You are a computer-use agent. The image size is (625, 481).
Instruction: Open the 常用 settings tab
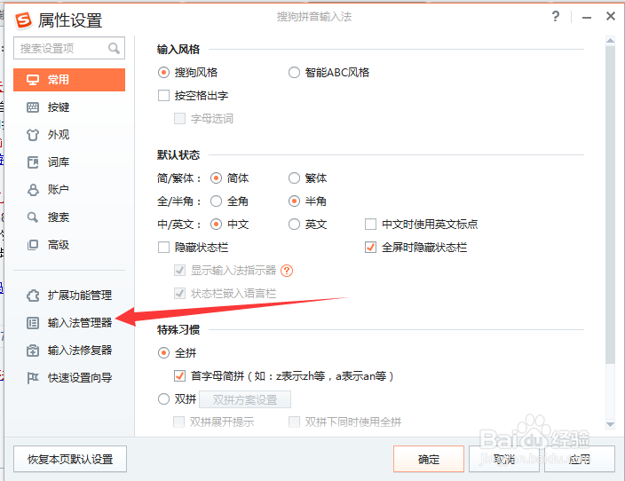coord(69,80)
